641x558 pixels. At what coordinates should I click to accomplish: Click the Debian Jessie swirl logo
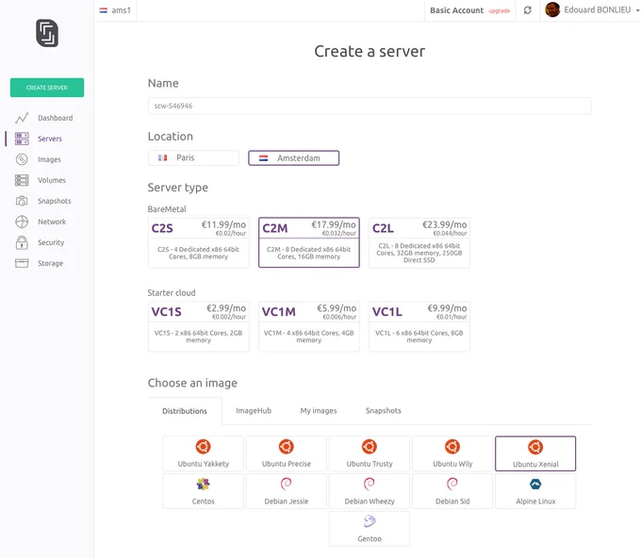click(x=287, y=484)
